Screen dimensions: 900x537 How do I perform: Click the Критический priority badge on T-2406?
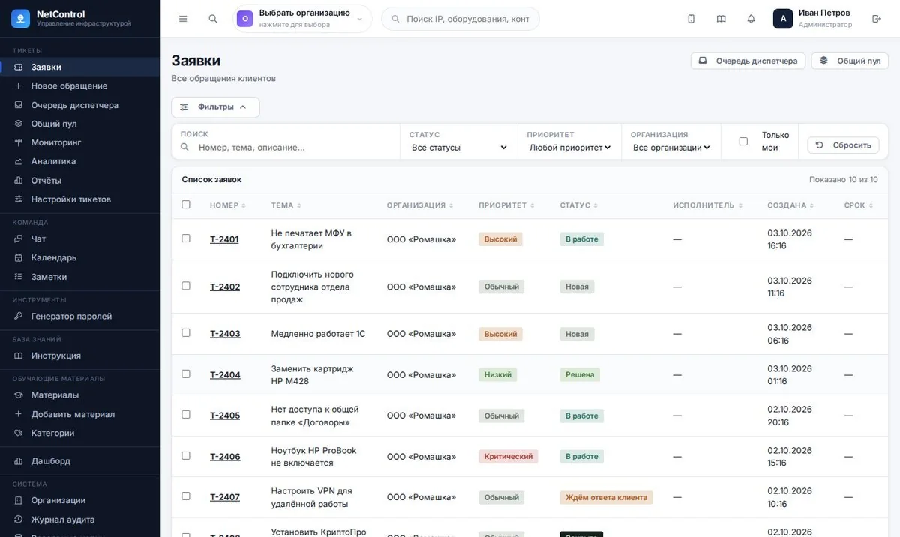point(508,456)
